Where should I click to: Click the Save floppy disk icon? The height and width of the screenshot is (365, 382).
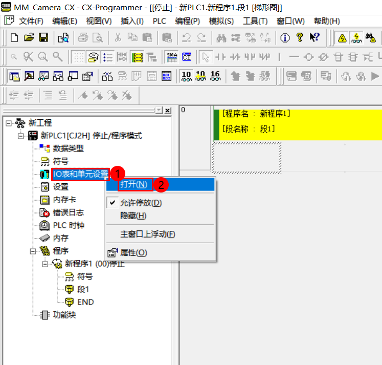point(43,37)
